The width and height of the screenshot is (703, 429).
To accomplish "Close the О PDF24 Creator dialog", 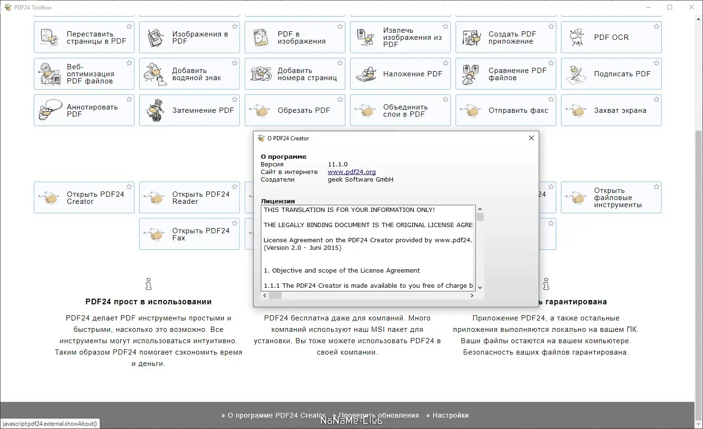I will [x=532, y=138].
